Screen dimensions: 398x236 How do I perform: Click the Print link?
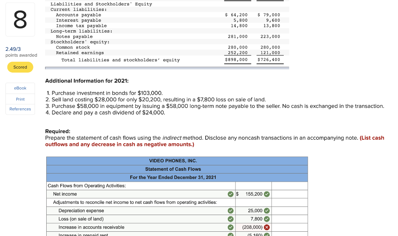pyautogui.click(x=20, y=99)
